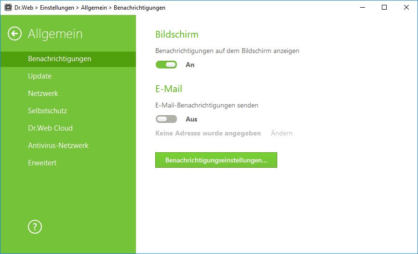Close the Dr.Web settings window

(x=406, y=7)
